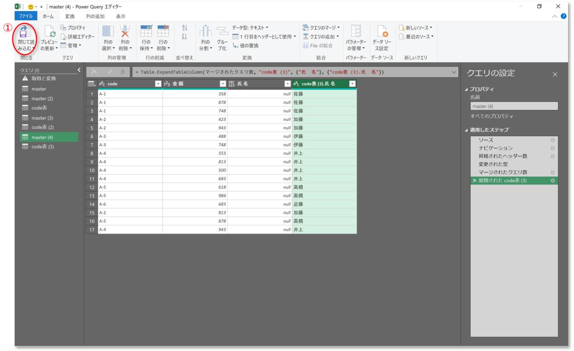
Task: Switch to the 列の追加 ribbon tab
Action: coord(94,16)
